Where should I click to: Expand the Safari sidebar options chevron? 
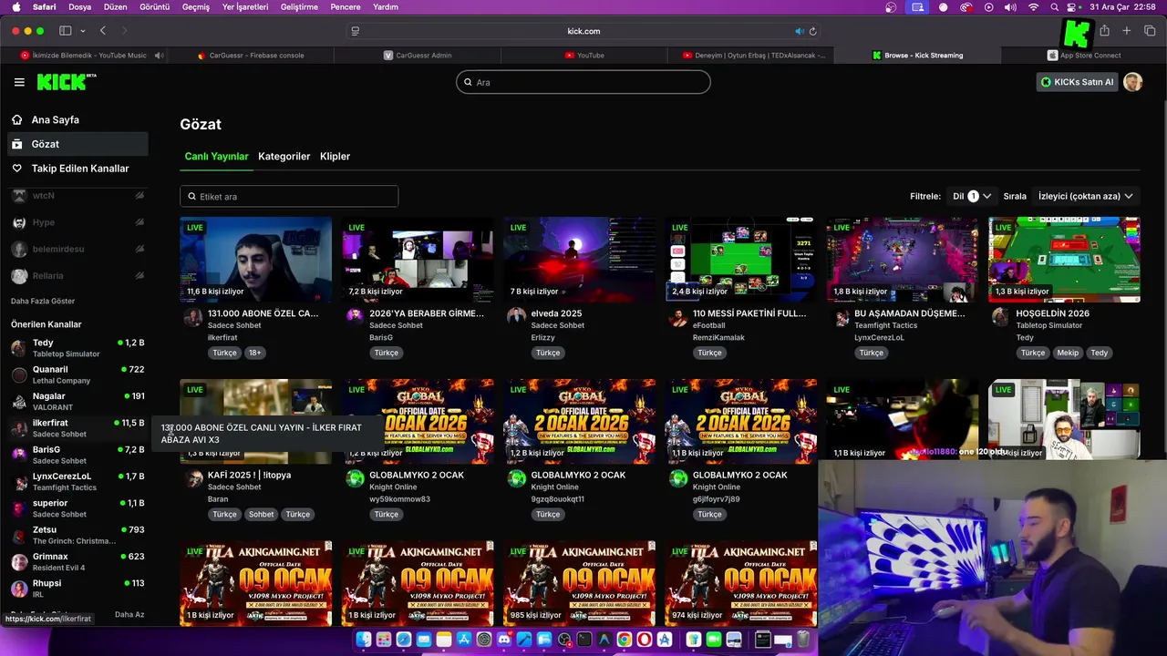click(x=83, y=31)
